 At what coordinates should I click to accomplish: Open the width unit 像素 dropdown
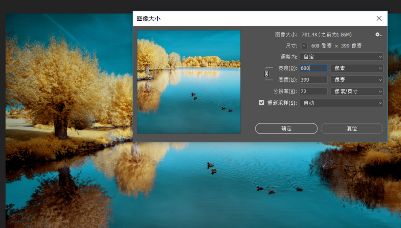coord(357,68)
